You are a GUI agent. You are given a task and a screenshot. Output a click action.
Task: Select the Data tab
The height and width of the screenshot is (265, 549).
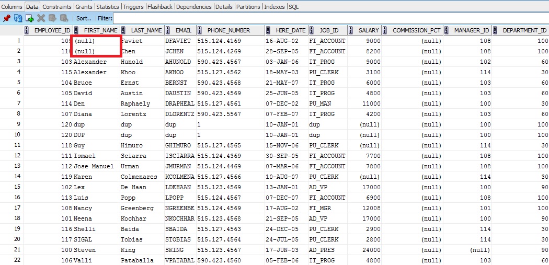[32, 7]
